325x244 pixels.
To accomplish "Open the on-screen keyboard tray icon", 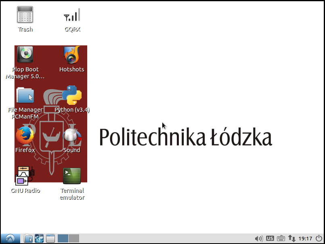I will (x=281, y=238).
